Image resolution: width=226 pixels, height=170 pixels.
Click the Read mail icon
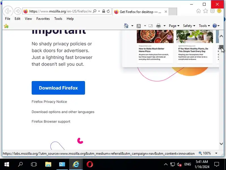[151, 26]
